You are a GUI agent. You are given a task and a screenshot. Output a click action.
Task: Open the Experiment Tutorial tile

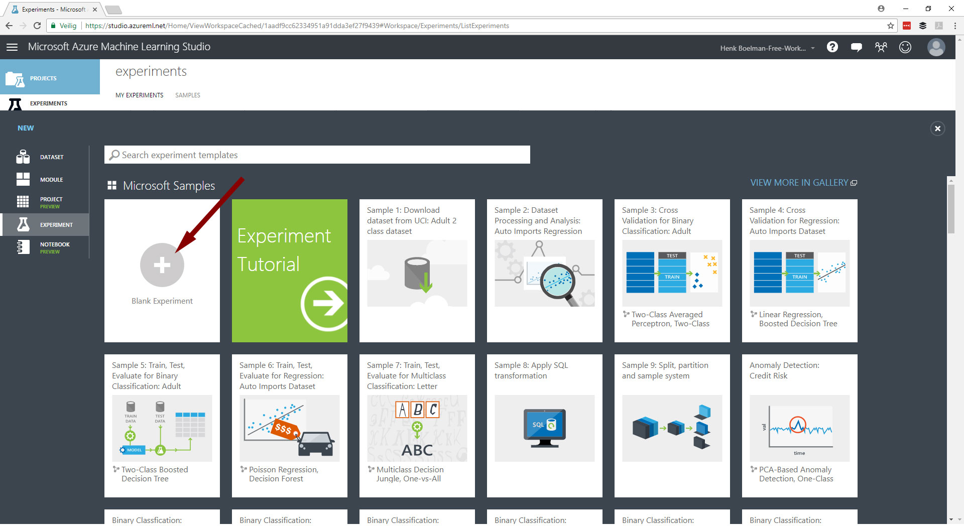click(290, 271)
